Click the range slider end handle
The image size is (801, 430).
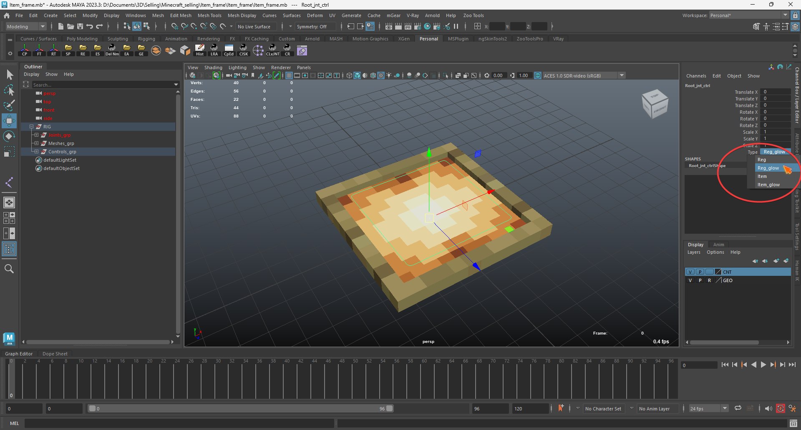pos(390,408)
